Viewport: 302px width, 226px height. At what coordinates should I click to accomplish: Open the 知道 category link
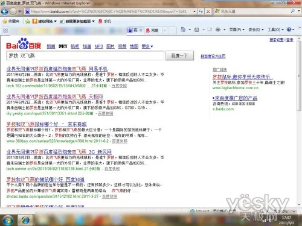[x=87, y=46]
